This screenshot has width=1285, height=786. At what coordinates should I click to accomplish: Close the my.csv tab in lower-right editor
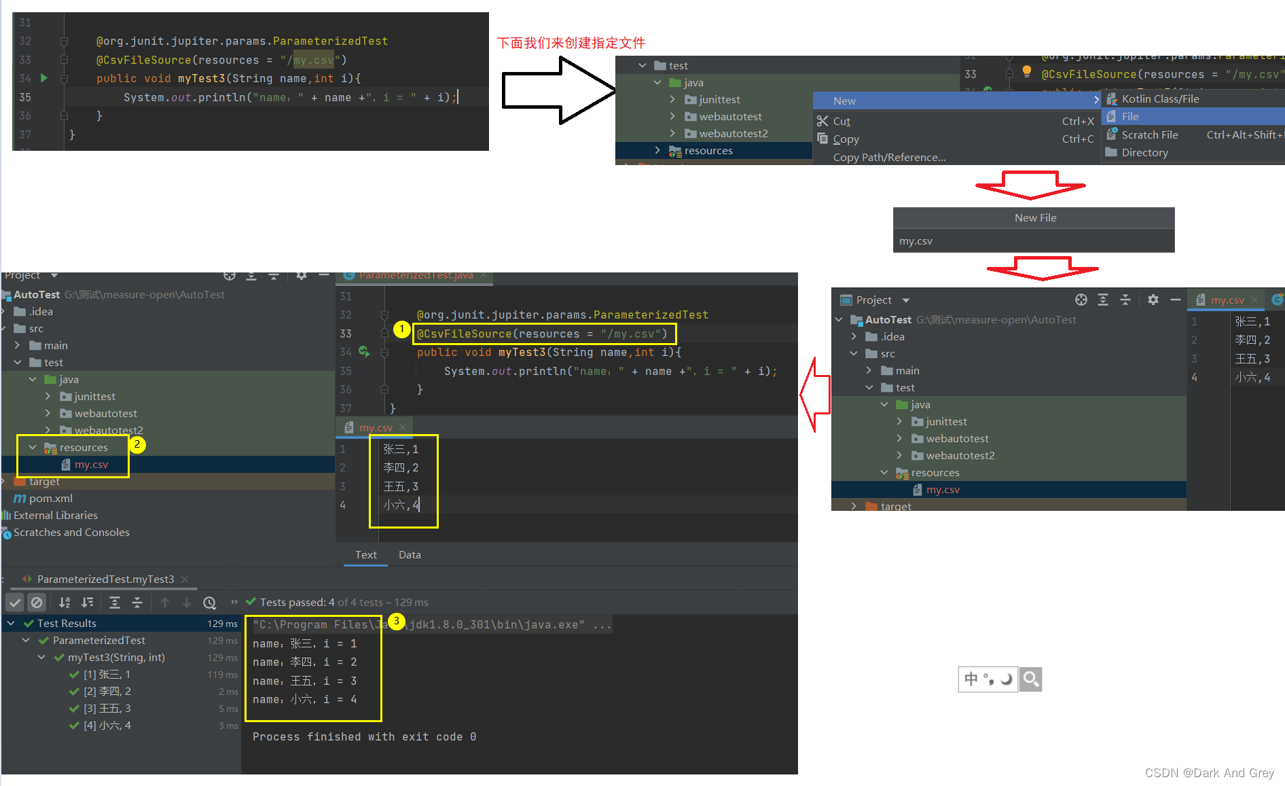[x=1254, y=300]
